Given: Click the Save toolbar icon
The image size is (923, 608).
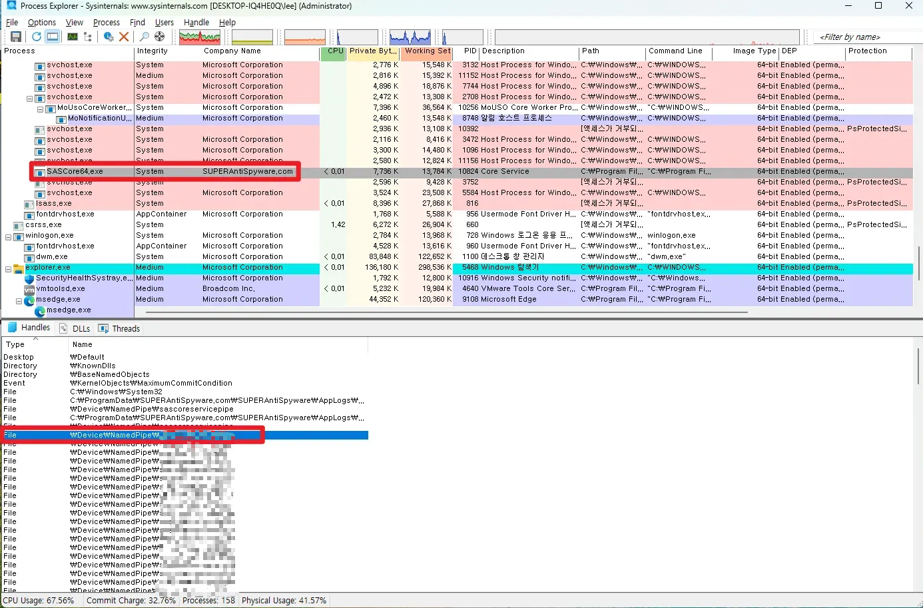Looking at the screenshot, I should click(15, 37).
